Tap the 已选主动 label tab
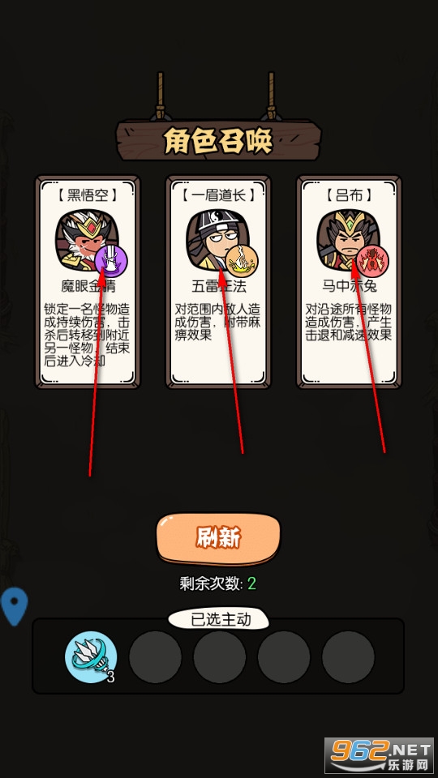Screen dimensions: 438x778 click(219, 619)
